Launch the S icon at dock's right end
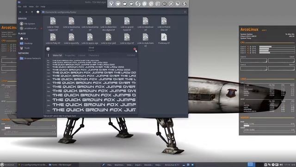 pos(184,4)
